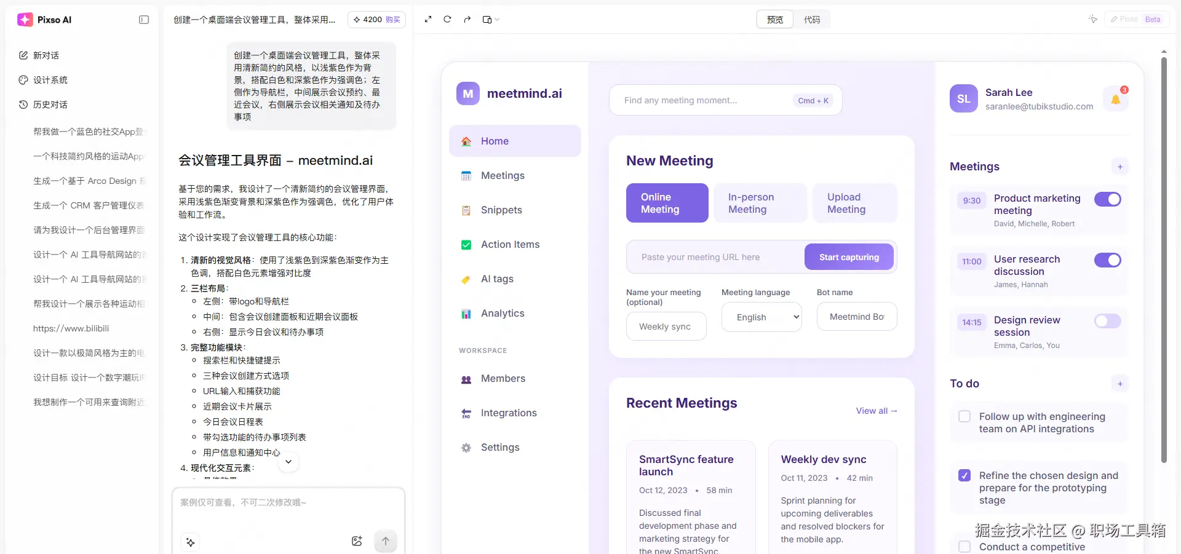Click the 9:30 meeting time badge
This screenshot has height=554, width=1181.
point(972,200)
